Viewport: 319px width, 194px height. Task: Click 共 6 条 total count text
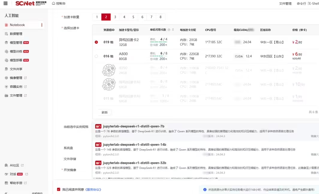[x=313, y=112]
